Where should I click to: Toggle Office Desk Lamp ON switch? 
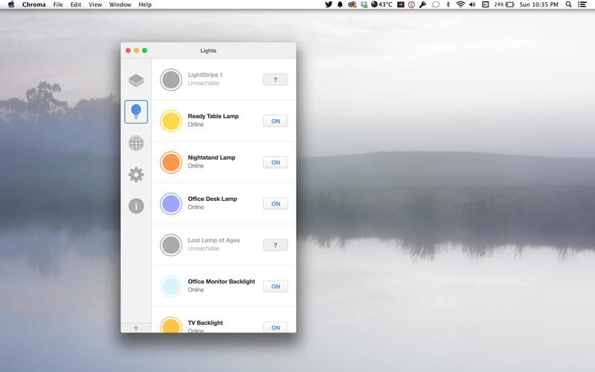coord(275,204)
